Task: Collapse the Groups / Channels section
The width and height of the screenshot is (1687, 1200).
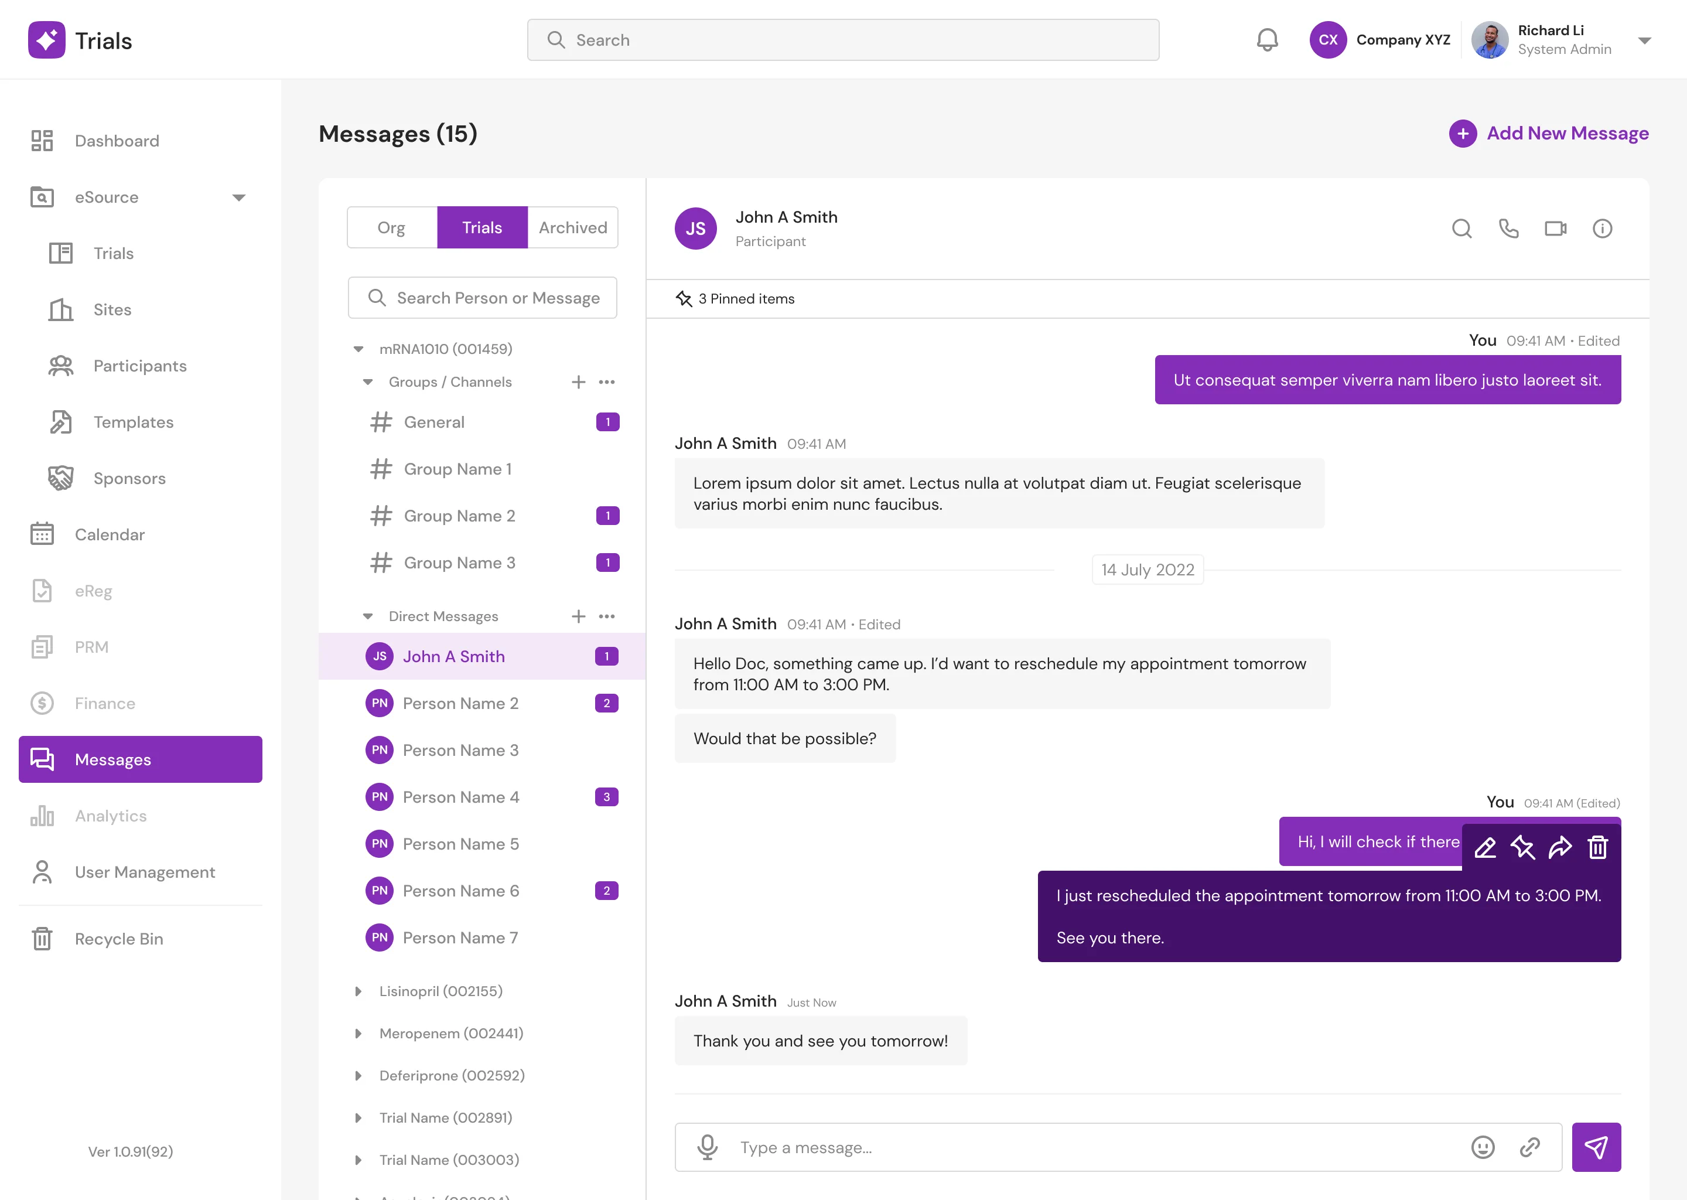Action: (368, 382)
